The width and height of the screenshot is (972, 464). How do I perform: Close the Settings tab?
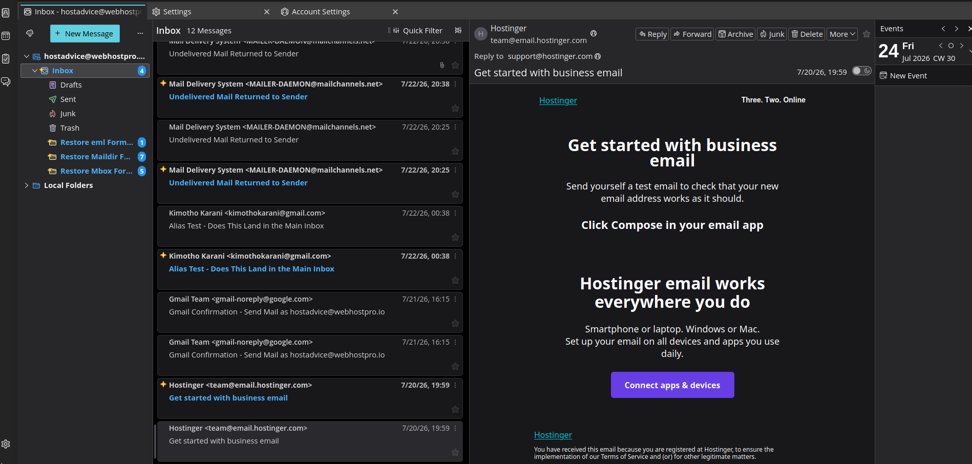[267, 12]
